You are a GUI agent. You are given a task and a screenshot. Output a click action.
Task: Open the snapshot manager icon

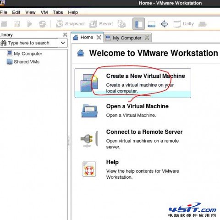121,24
